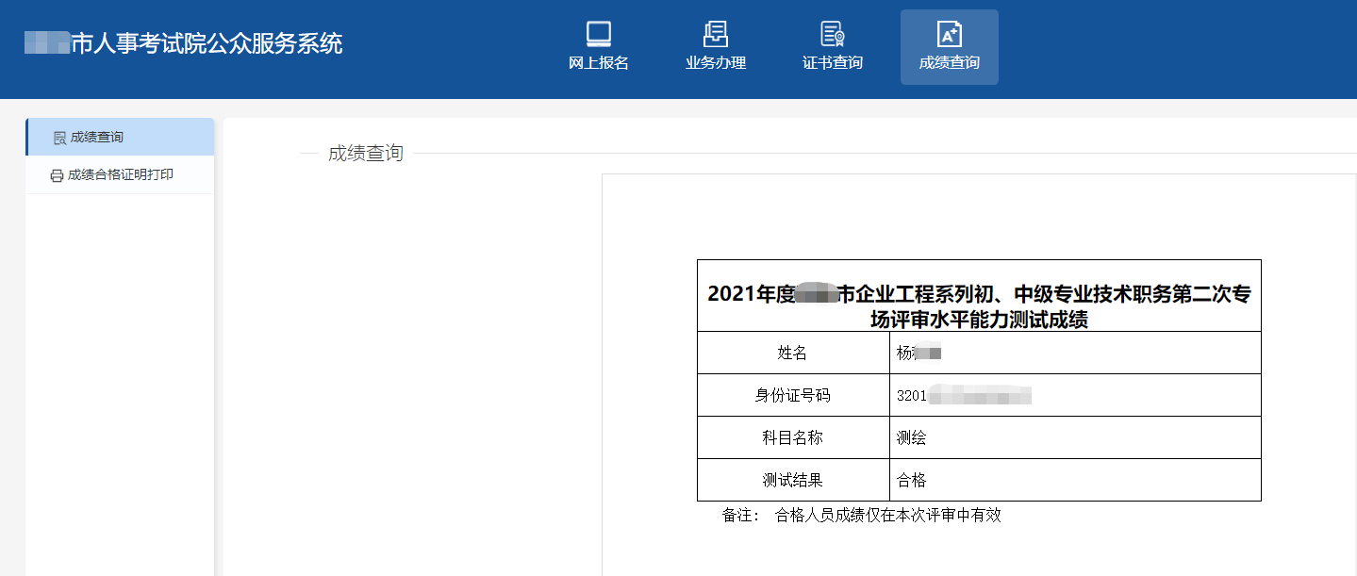Click the 备注 note below the table
The height and width of the screenshot is (576, 1357).
click(861, 516)
